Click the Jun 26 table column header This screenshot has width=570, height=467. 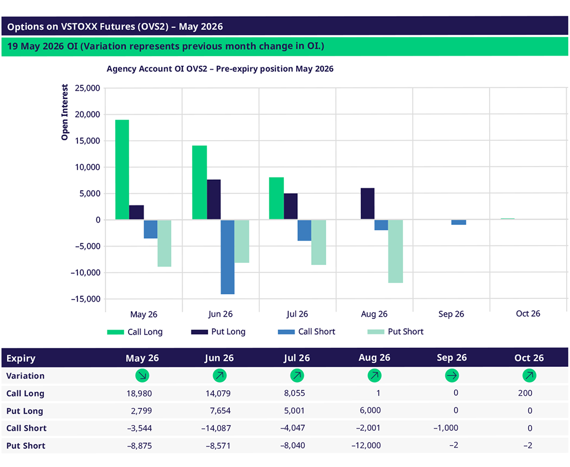coord(219,358)
